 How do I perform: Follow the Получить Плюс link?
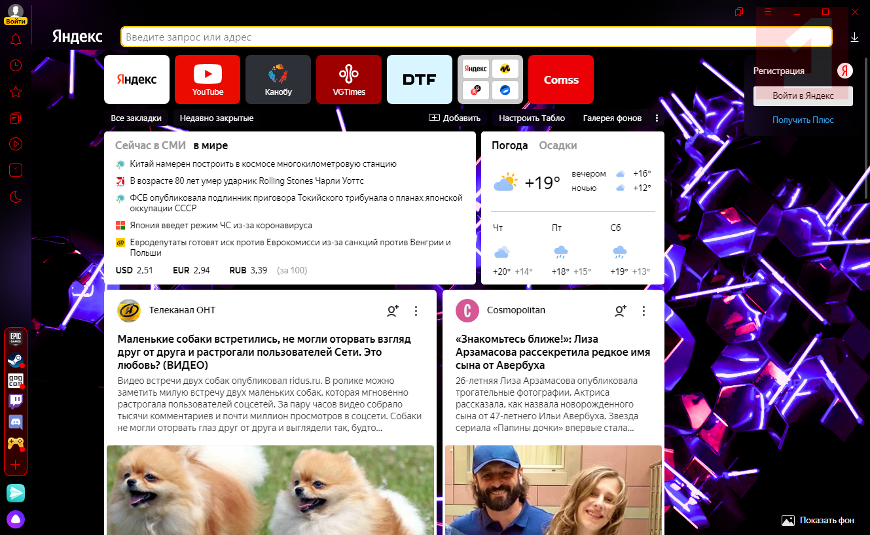click(x=803, y=120)
